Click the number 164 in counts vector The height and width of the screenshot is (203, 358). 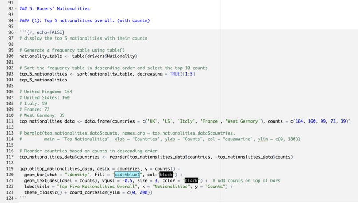tap(299, 121)
